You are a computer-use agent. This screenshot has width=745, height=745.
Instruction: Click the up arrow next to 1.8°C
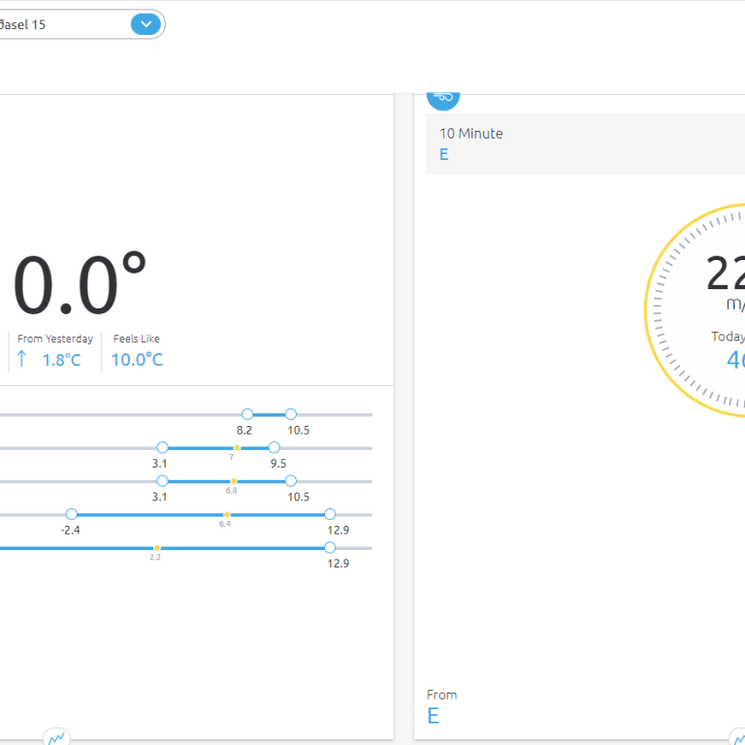coord(22,360)
